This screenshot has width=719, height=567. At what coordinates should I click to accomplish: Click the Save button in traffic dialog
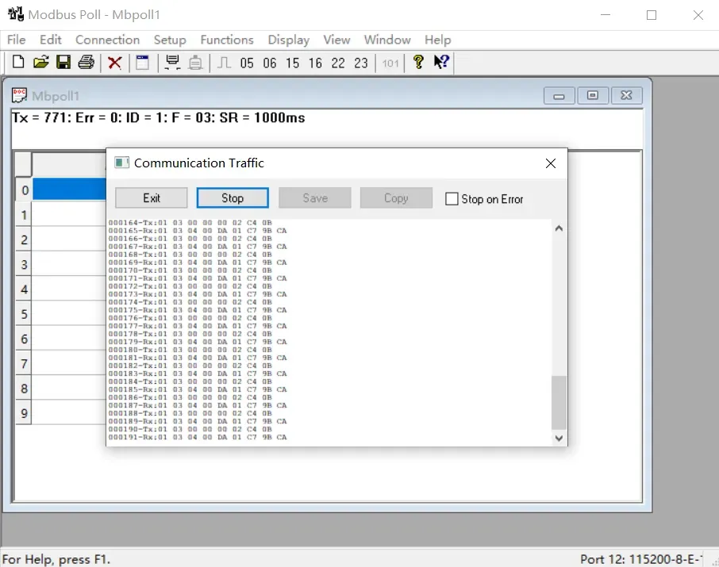coord(315,198)
